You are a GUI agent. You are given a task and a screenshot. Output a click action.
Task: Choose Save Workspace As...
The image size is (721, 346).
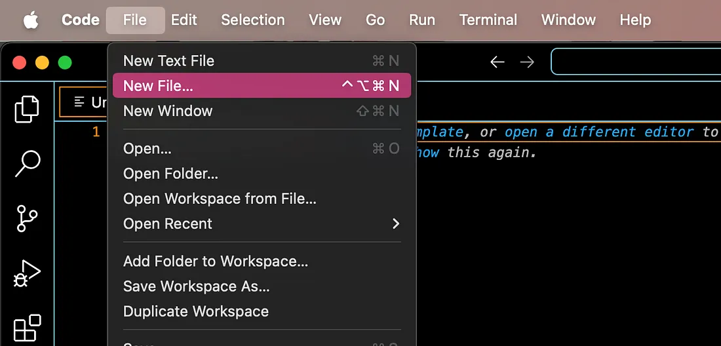pyautogui.click(x=262, y=286)
